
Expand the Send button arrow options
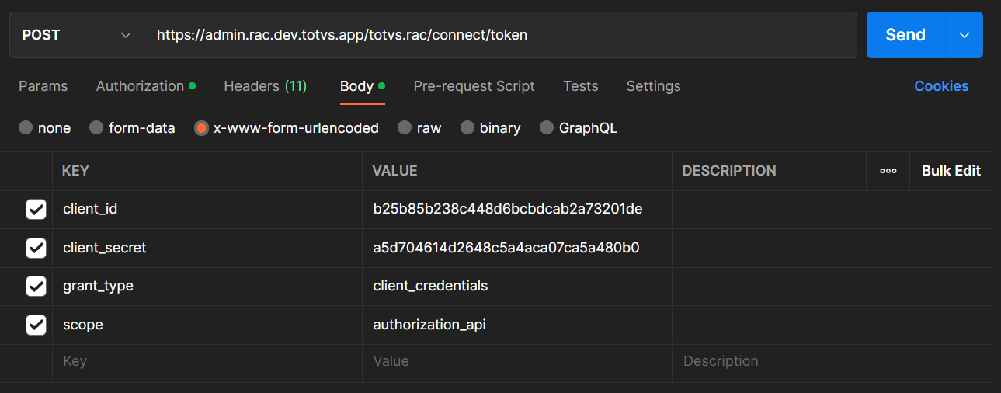pyautogui.click(x=965, y=35)
